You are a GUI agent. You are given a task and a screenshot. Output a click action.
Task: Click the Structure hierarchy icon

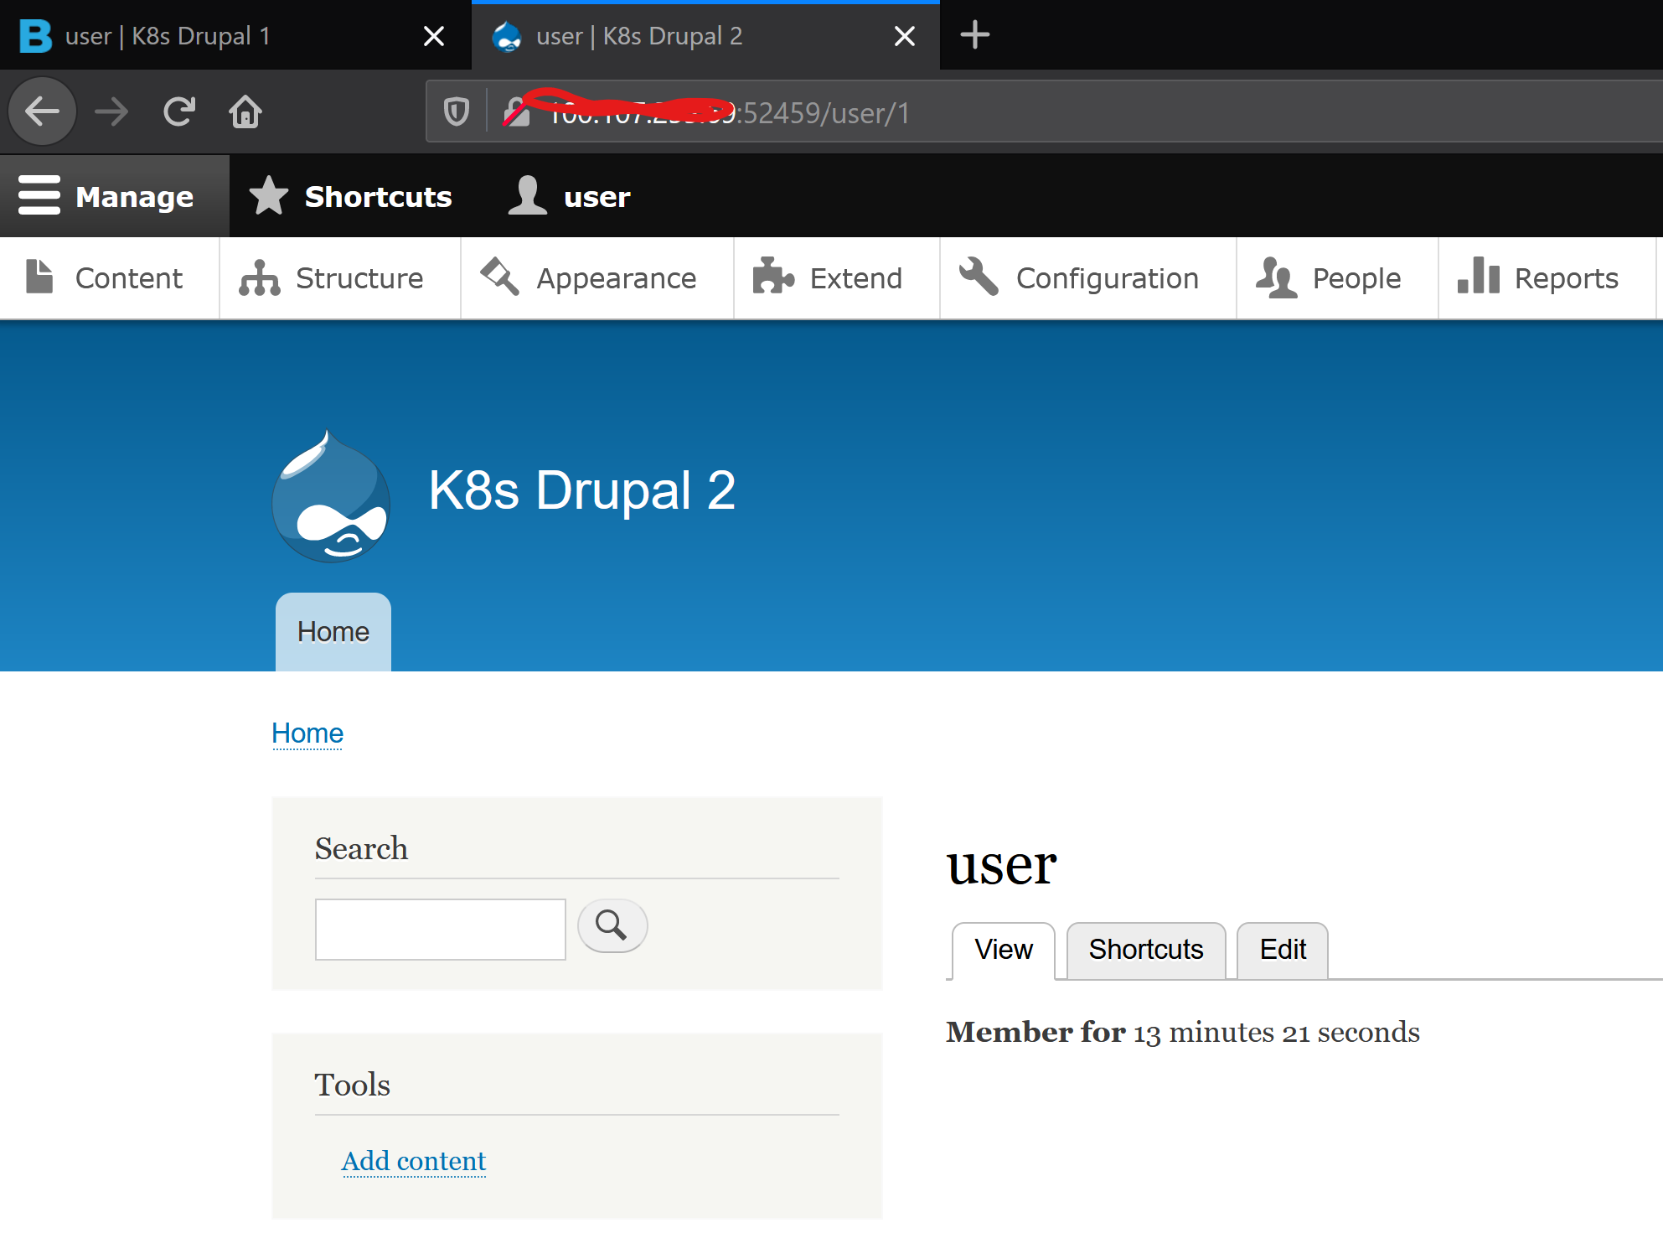point(259,277)
